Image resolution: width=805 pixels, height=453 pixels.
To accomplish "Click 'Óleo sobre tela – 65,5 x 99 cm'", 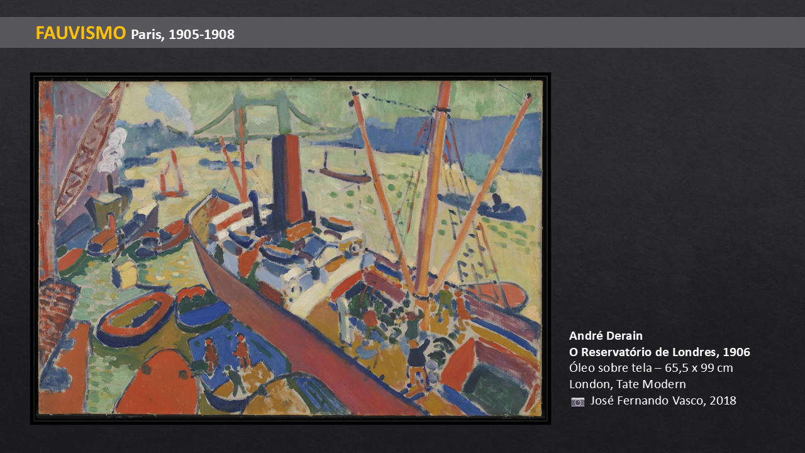I will (x=651, y=368).
